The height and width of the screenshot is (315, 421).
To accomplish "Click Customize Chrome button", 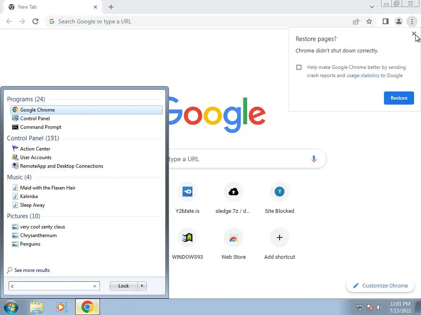I will [x=380, y=285].
